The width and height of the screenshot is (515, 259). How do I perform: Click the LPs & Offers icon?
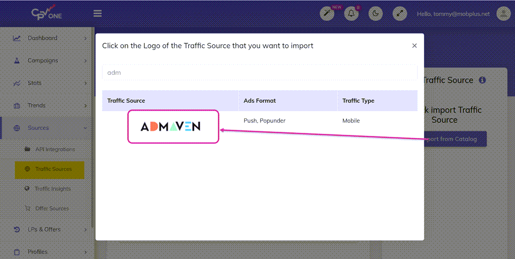(x=17, y=230)
